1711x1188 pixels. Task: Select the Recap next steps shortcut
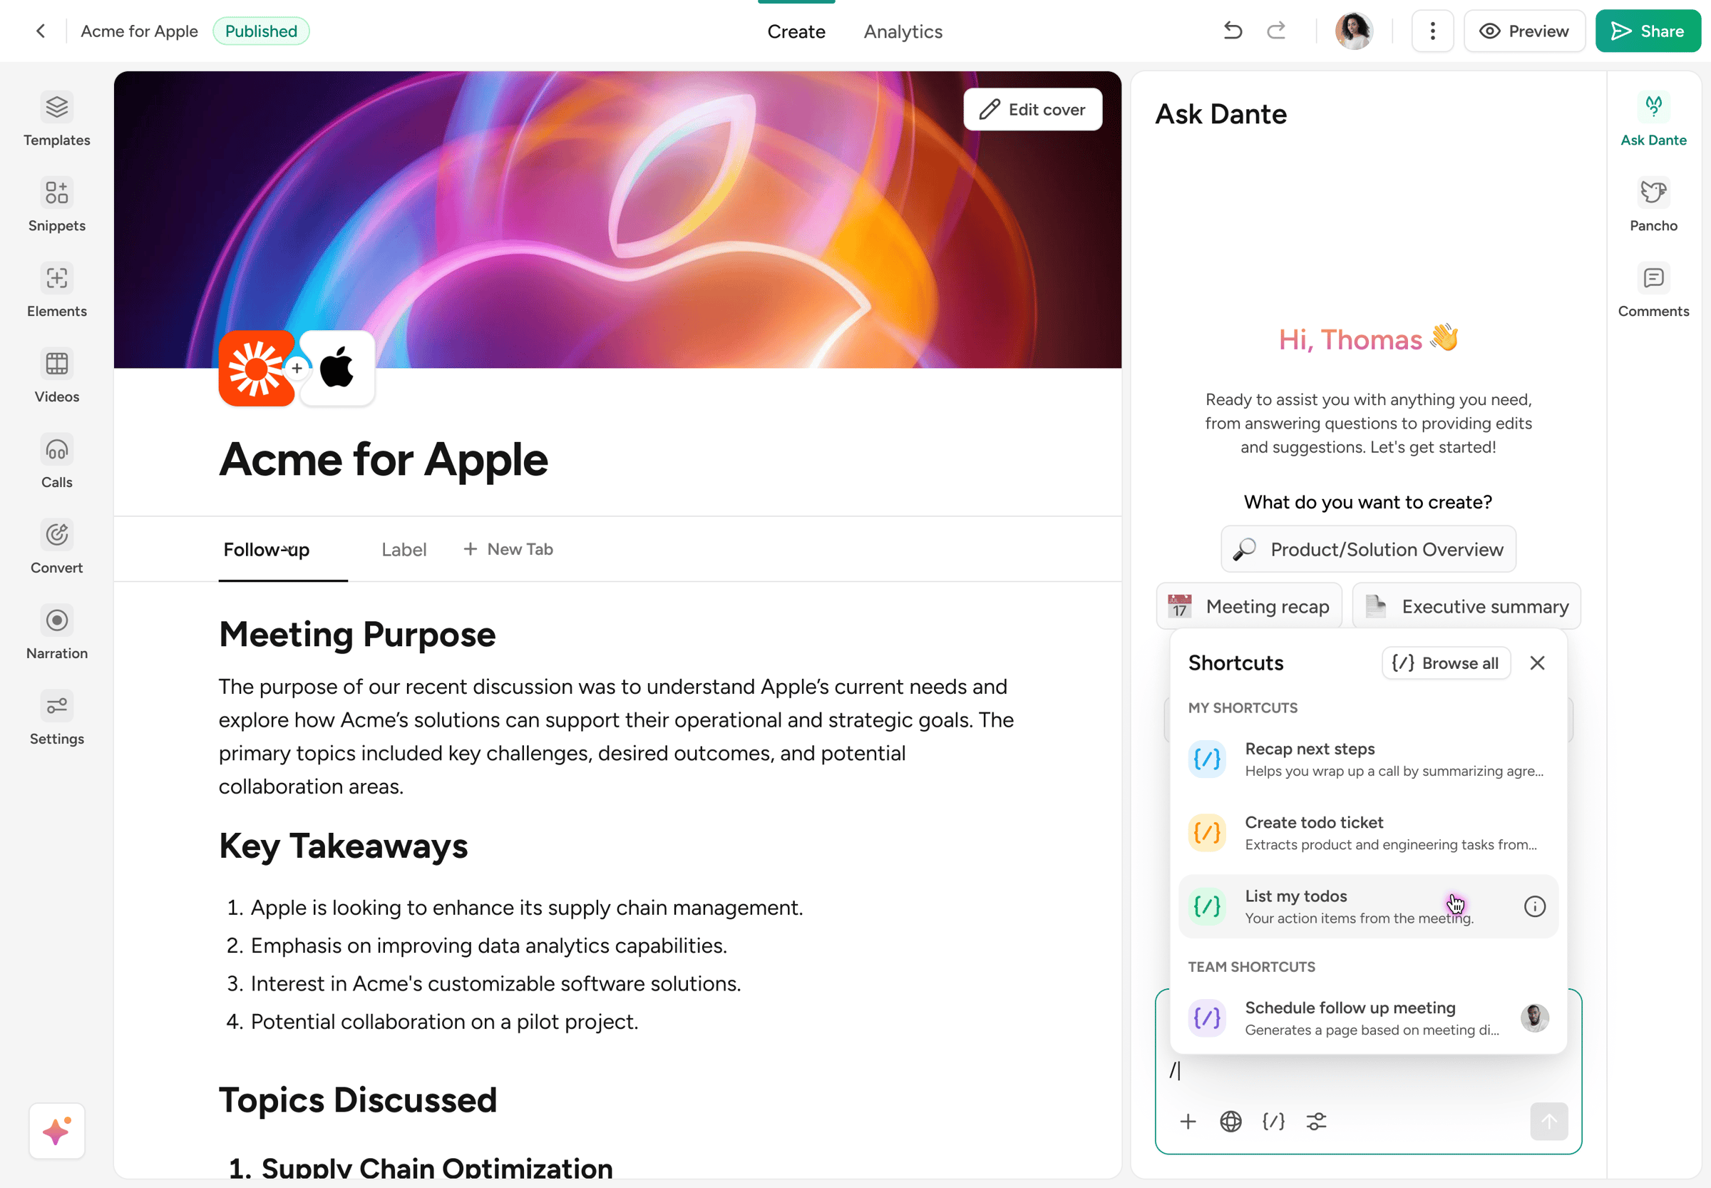tap(1367, 759)
